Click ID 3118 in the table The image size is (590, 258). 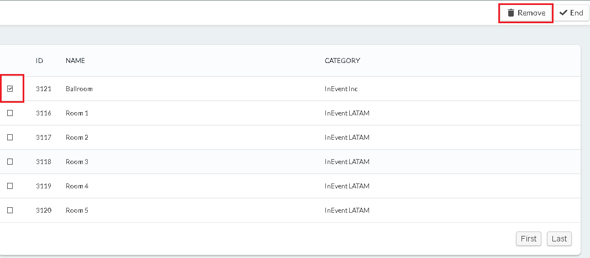tap(44, 162)
